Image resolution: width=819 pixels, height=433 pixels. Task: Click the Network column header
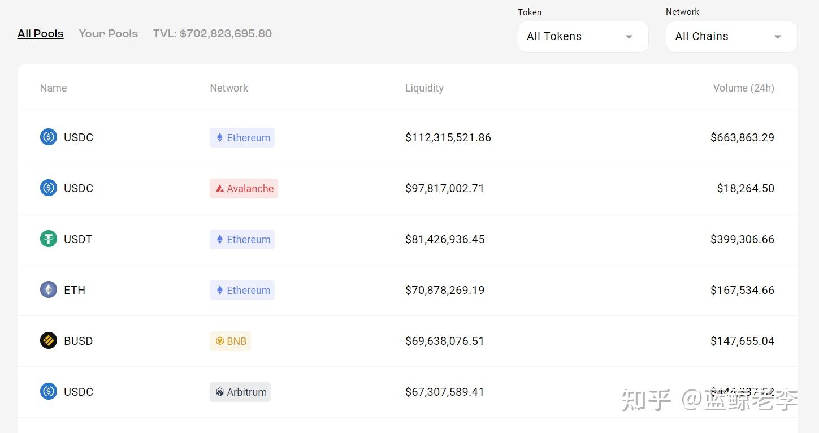[229, 88]
